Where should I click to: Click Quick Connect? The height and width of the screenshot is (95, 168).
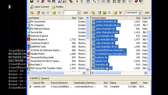pos(40,7)
